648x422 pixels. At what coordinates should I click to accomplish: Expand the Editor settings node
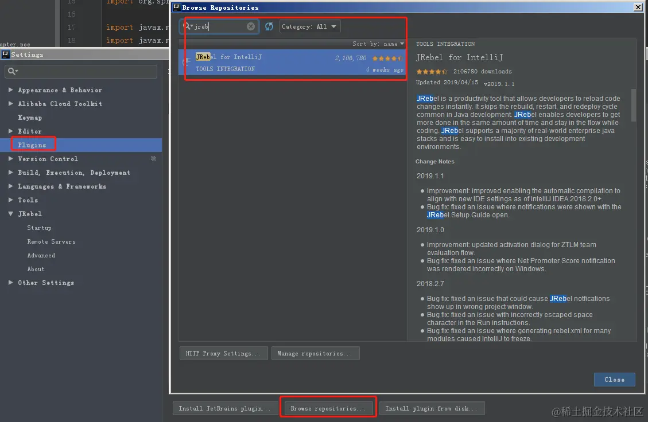(11, 131)
